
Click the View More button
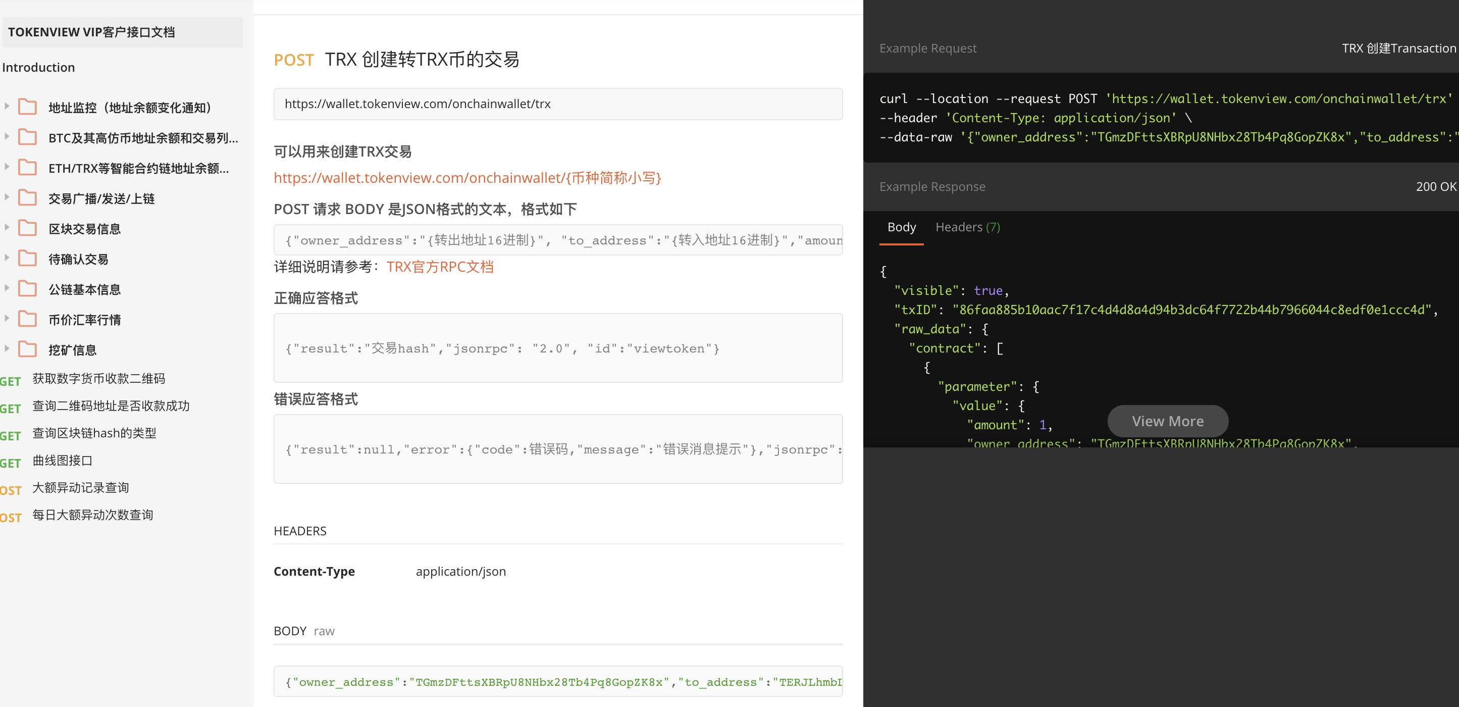[x=1167, y=421]
